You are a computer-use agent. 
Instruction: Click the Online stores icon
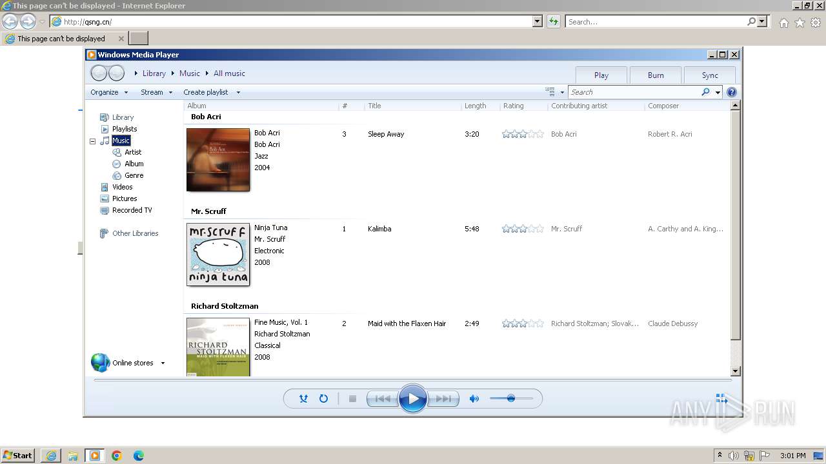click(x=101, y=363)
